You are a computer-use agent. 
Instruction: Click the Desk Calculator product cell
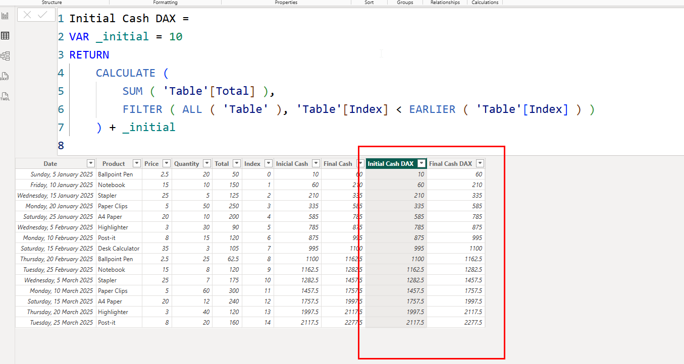coord(119,248)
